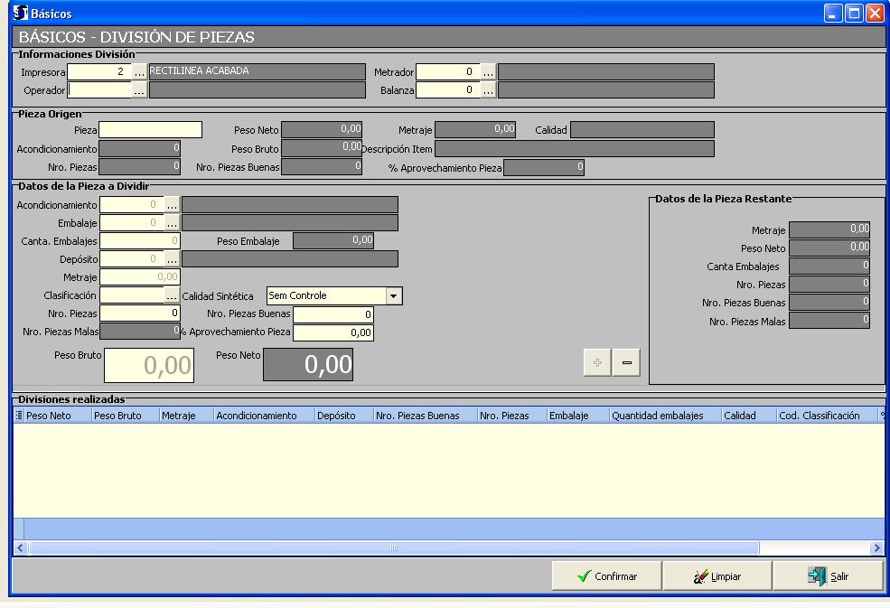
Task: Click the Acondicionamiento lookup ellipsis button
Action: point(172,205)
